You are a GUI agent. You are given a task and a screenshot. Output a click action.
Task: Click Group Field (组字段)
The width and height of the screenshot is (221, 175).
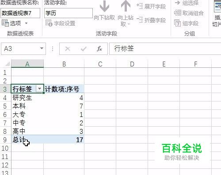186,23
